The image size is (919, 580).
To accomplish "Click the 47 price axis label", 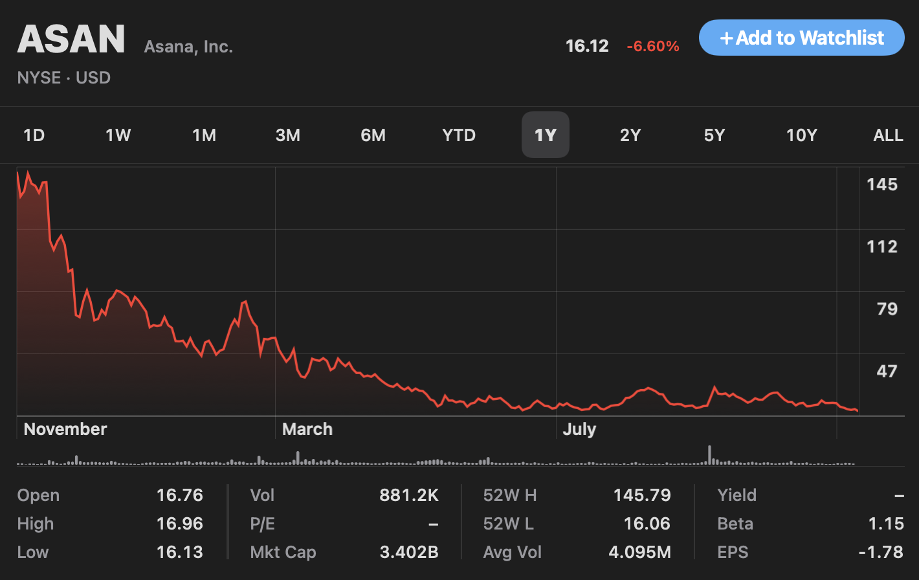I will [887, 371].
